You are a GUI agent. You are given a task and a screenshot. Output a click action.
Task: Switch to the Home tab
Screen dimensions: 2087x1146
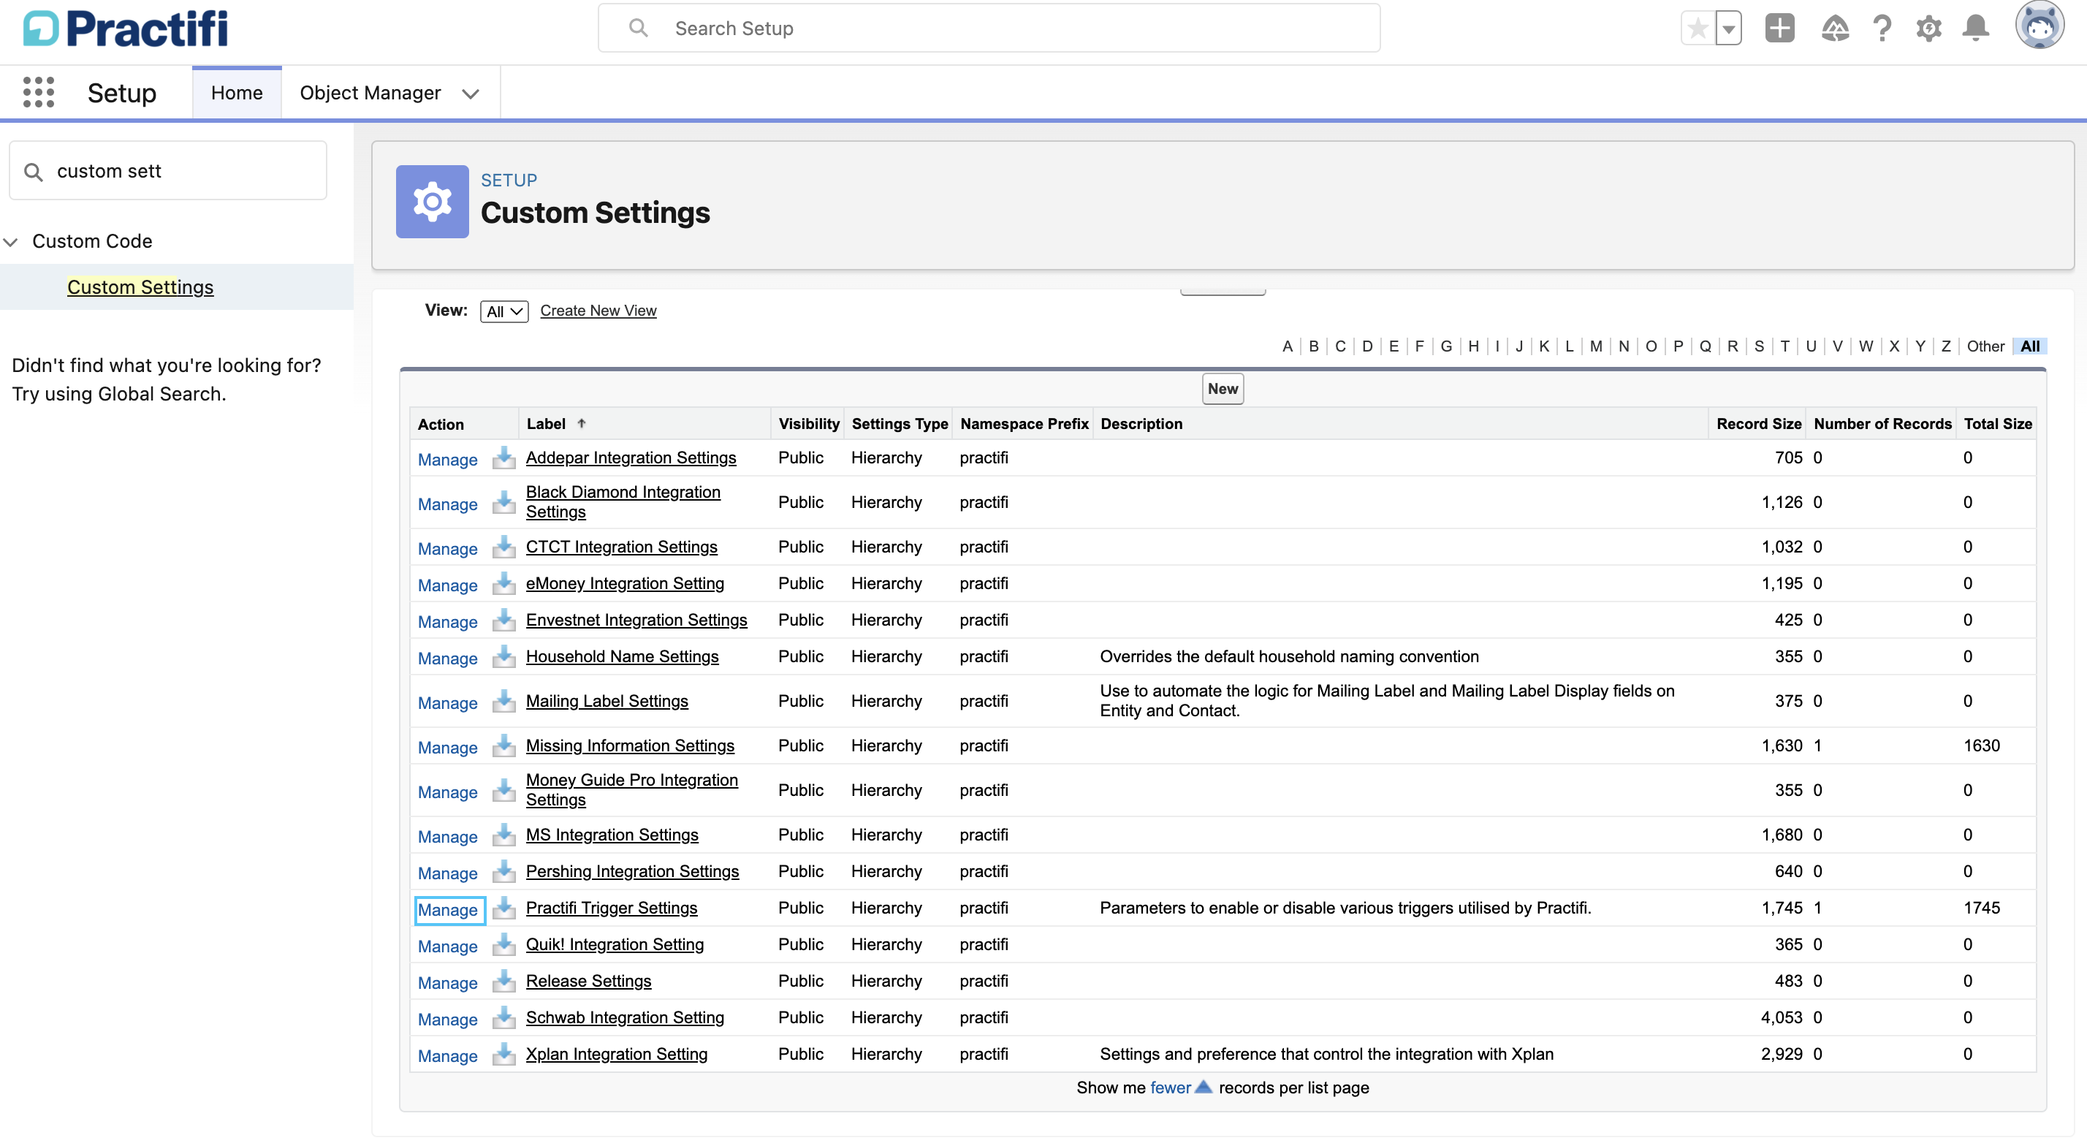tap(237, 94)
